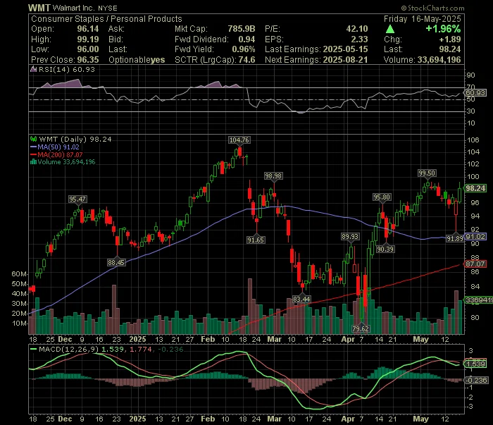The image size is (493, 425).
Task: Click the 91.65 price annotation
Action: 256,240
